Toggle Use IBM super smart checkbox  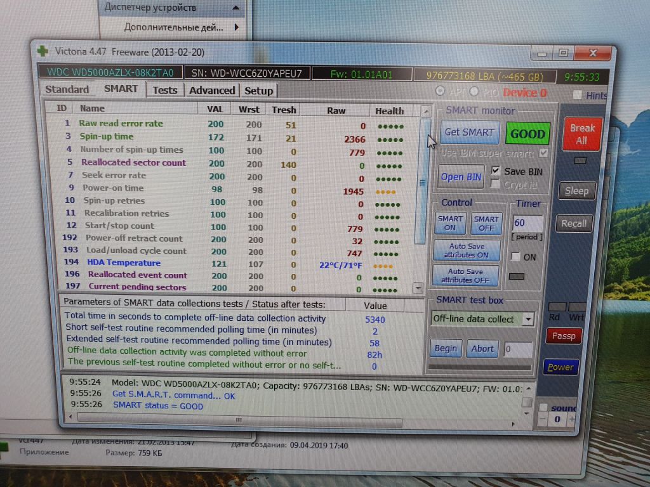point(543,153)
